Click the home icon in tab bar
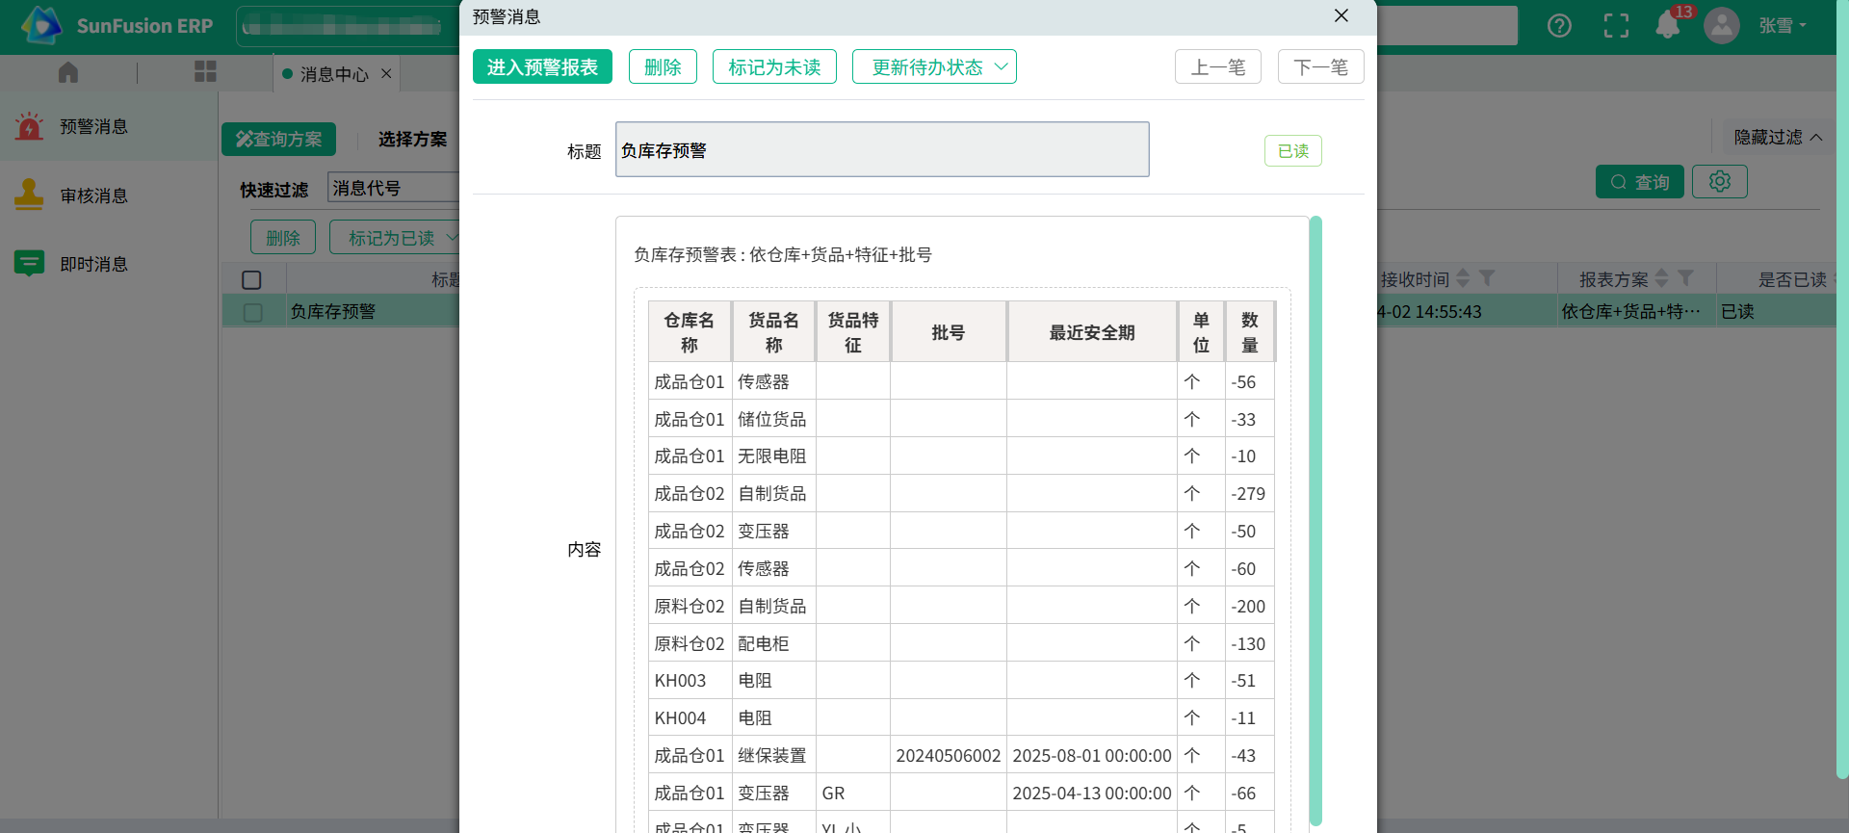1849x833 pixels. 68,72
